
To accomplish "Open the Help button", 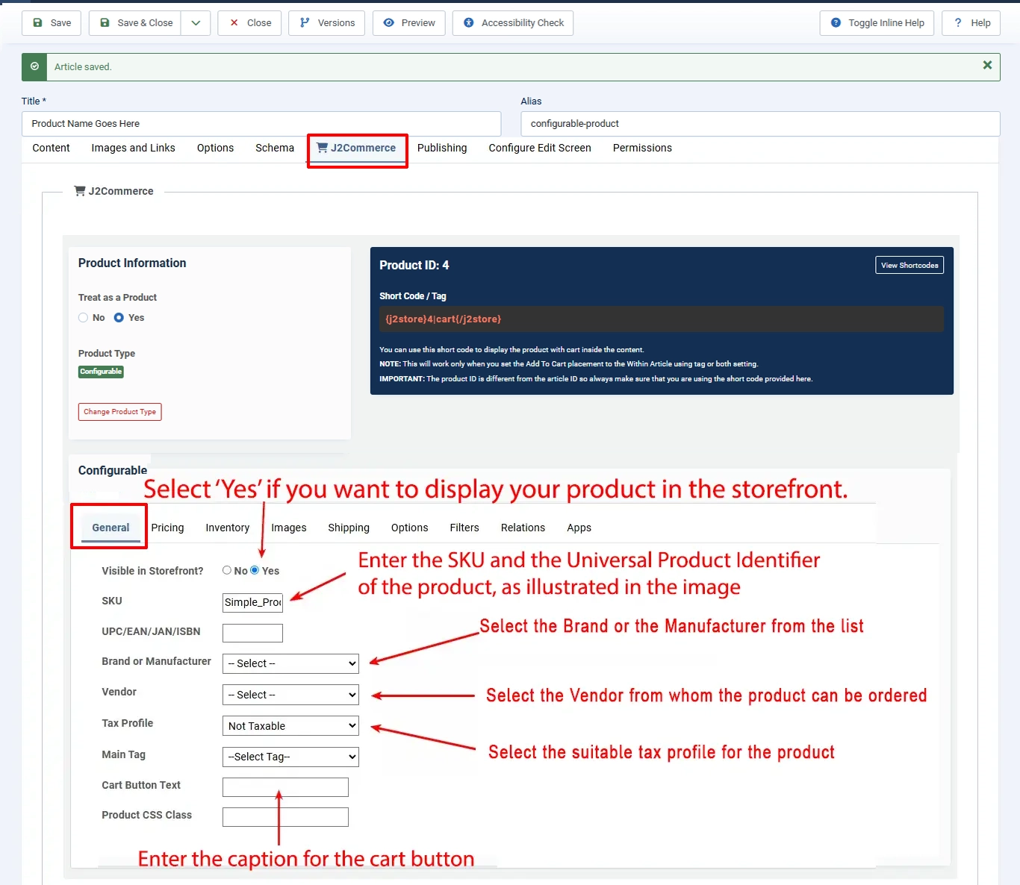I will [971, 23].
